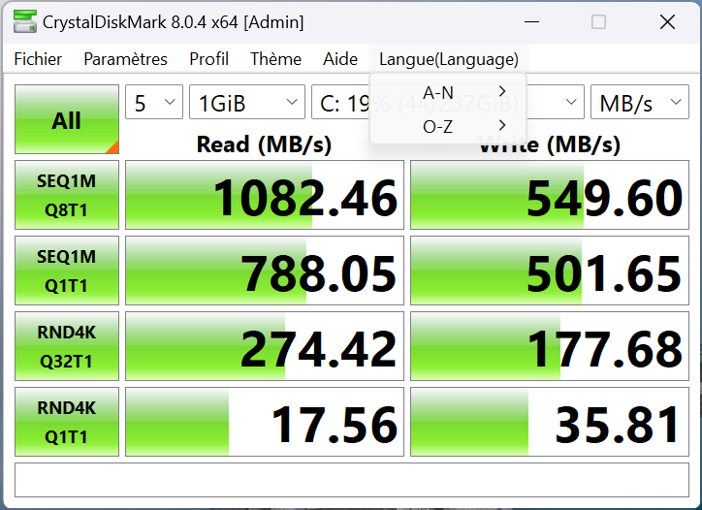Click the 35.81 write result
The width and height of the screenshot is (702, 510).
[550, 422]
